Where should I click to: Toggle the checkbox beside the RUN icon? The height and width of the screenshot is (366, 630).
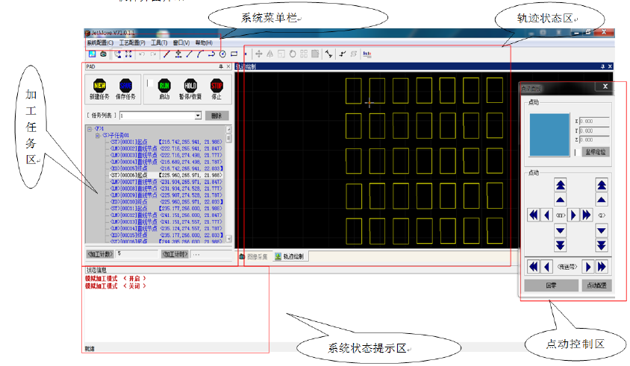click(150, 83)
